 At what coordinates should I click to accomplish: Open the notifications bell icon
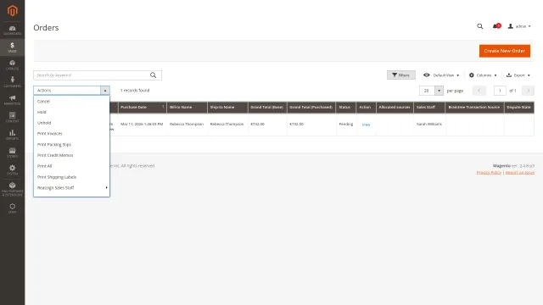pos(496,26)
